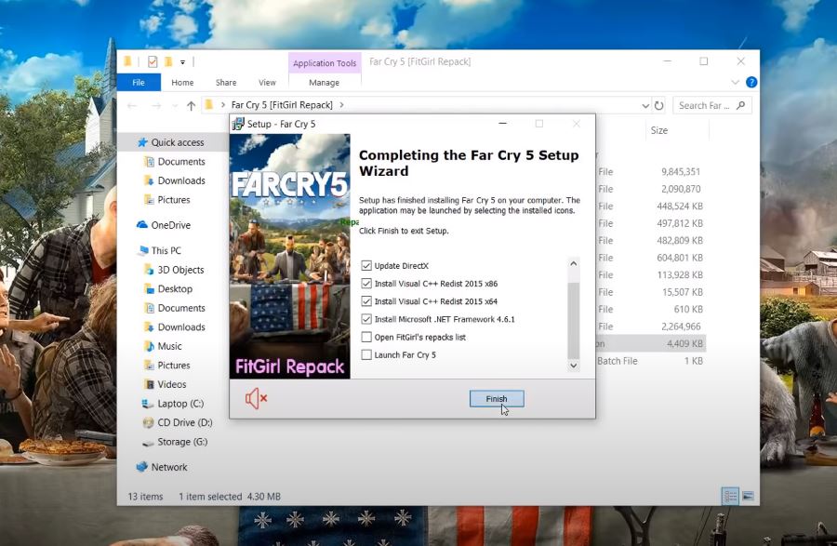Click the Search Far Cry 5 field
Viewport: 837px width, 546px height.
712,106
